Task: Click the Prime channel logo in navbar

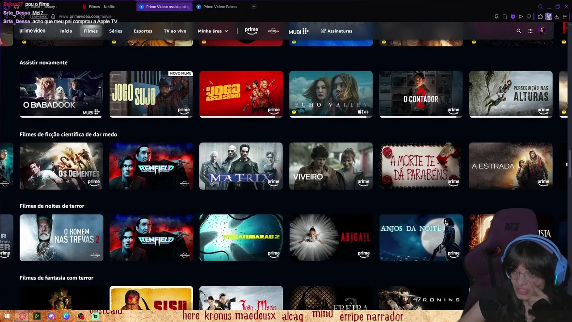Action: coord(251,31)
